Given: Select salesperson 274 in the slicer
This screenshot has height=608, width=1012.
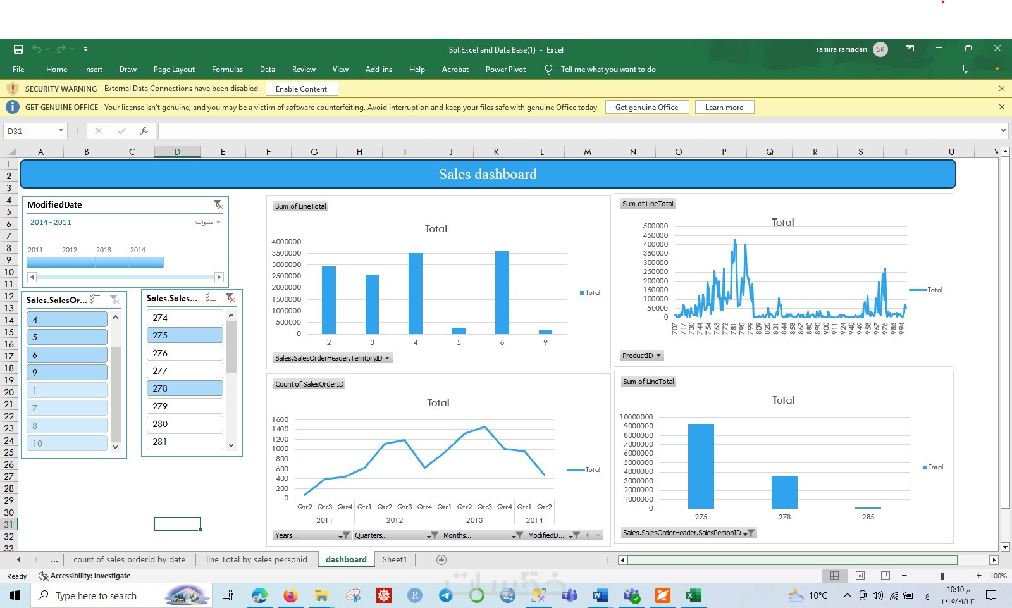Looking at the screenshot, I should [185, 318].
